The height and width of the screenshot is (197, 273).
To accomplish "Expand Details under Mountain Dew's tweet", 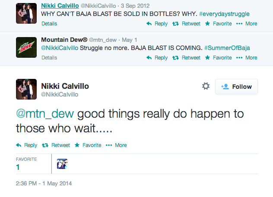I will pyautogui.click(x=49, y=58).
